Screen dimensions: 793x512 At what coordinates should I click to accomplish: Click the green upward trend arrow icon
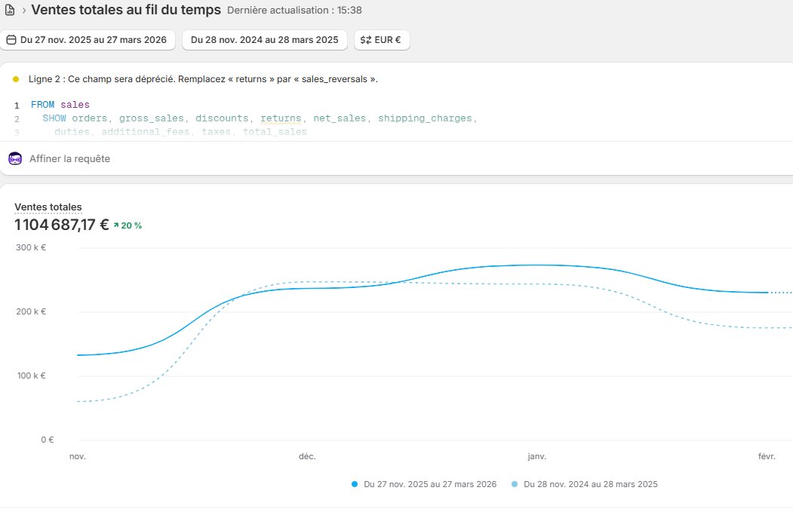pos(115,225)
